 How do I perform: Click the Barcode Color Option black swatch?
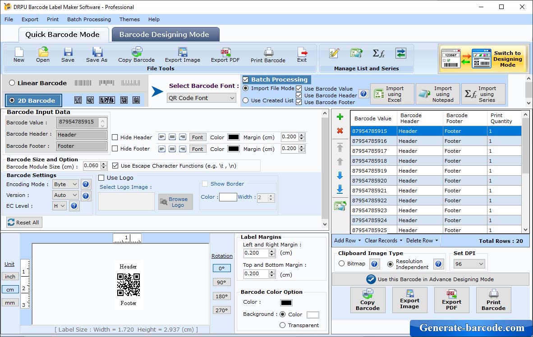pyautogui.click(x=286, y=303)
